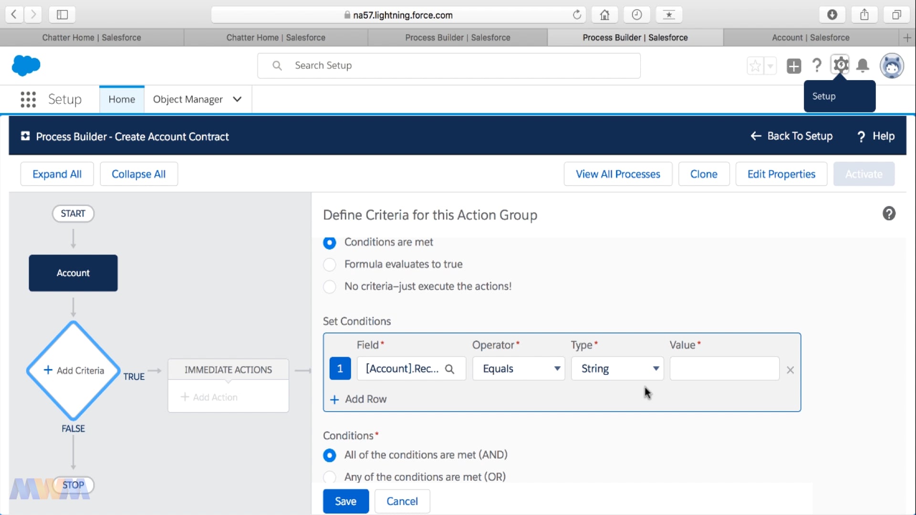Add a new Safari tab
This screenshot has height=515, width=916.
click(907, 37)
